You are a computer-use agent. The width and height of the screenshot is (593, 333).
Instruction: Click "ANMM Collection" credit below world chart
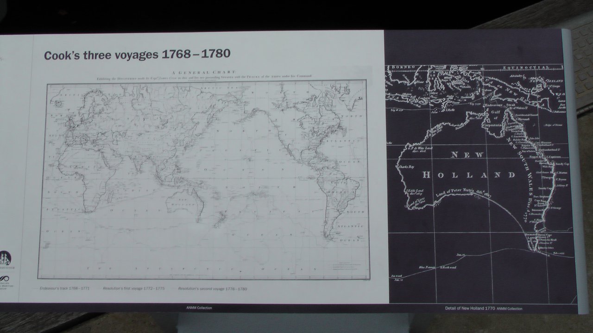point(199,308)
